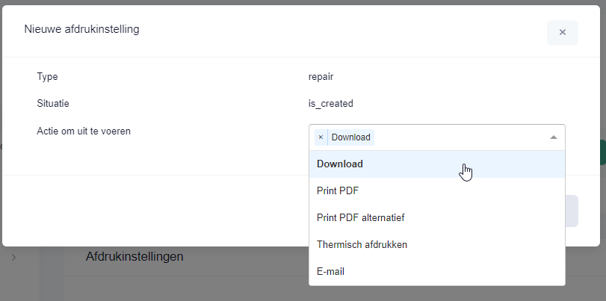The height and width of the screenshot is (301, 606).
Task: Choose Print PDF from the action list
Action: [x=436, y=191]
